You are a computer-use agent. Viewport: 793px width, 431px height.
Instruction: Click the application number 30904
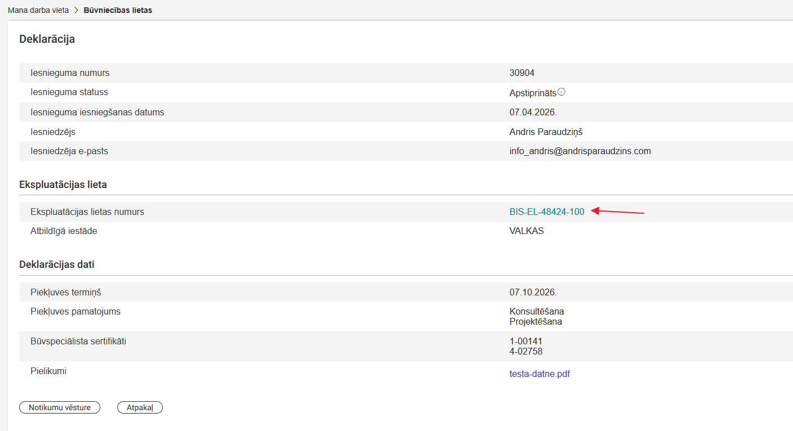point(522,73)
